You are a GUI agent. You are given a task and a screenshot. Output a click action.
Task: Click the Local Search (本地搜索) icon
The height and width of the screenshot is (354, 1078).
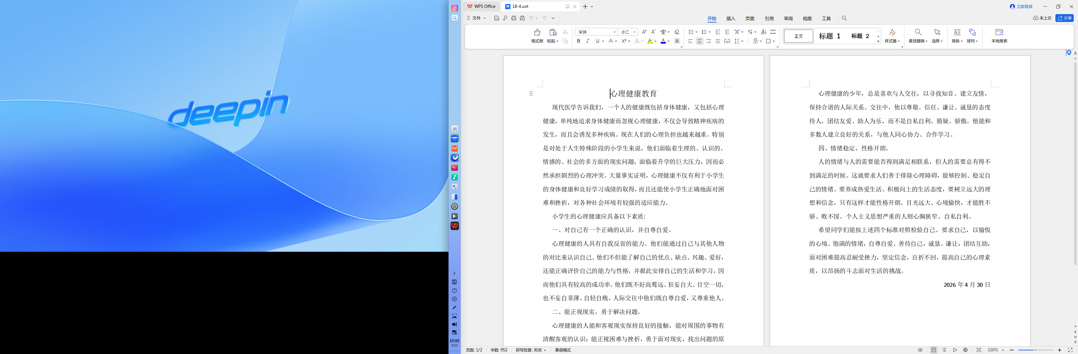pyautogui.click(x=999, y=32)
